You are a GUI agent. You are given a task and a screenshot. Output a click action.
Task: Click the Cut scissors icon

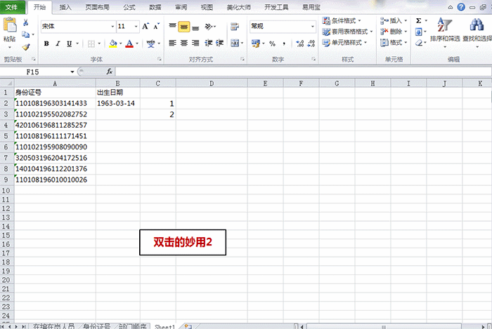[x=26, y=22]
